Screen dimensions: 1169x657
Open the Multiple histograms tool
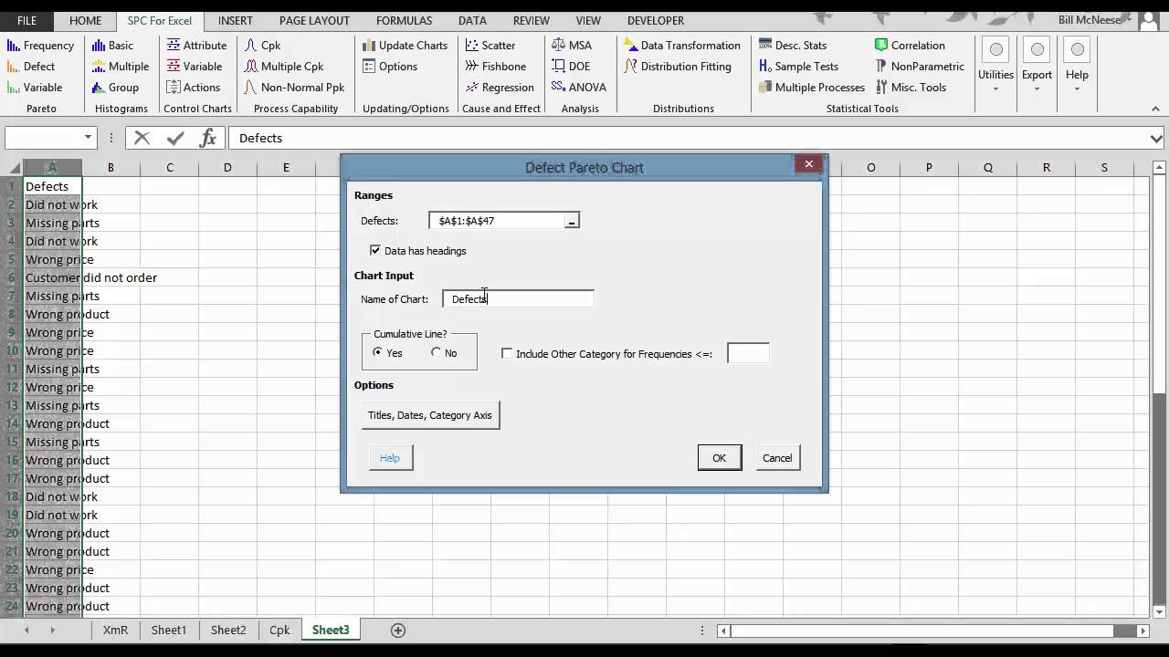pyautogui.click(x=120, y=66)
